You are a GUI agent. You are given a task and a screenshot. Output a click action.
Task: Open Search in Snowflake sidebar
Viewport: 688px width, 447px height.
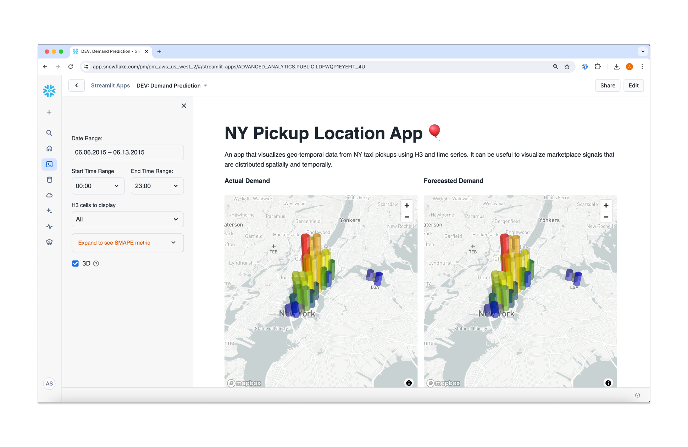tap(49, 133)
